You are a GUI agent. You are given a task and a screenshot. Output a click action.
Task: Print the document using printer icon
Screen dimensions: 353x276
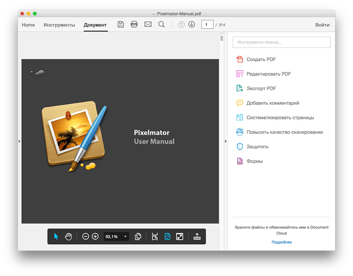(134, 24)
